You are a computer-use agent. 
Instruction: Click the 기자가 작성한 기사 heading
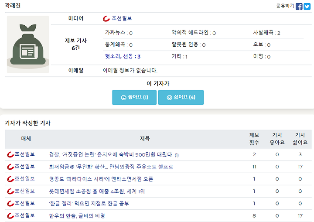point(27,123)
